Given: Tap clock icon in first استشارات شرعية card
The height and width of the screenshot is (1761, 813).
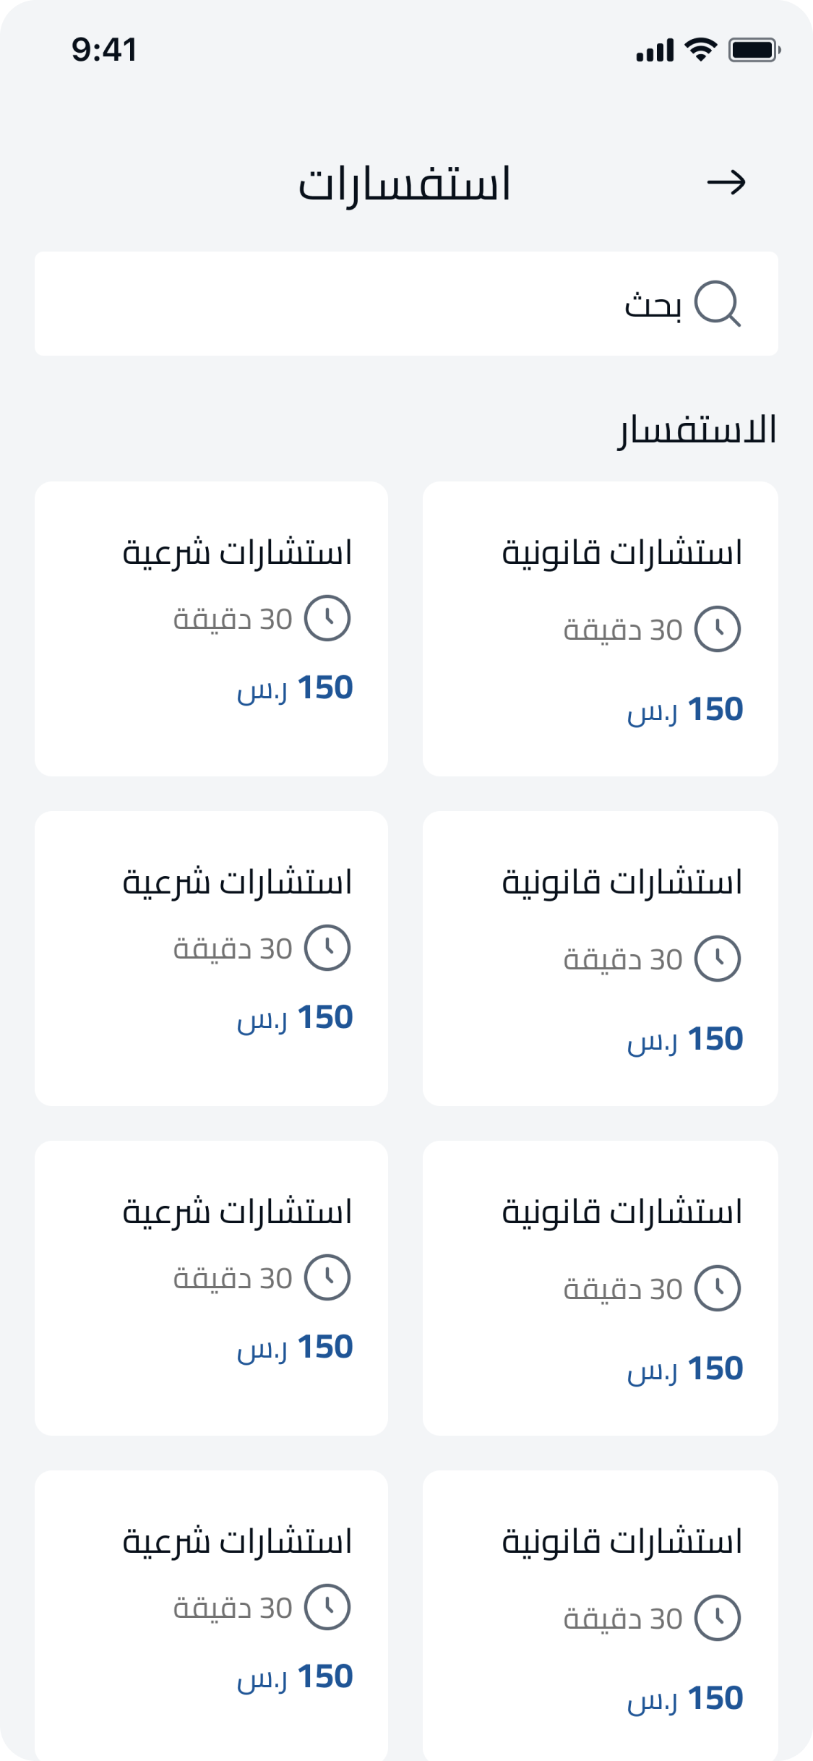Looking at the screenshot, I should click(327, 618).
